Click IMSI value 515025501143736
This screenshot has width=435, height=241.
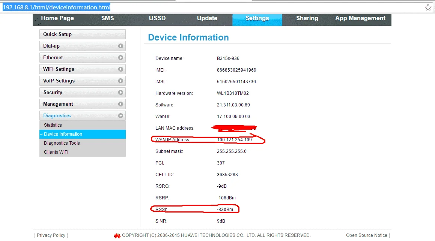(x=236, y=82)
